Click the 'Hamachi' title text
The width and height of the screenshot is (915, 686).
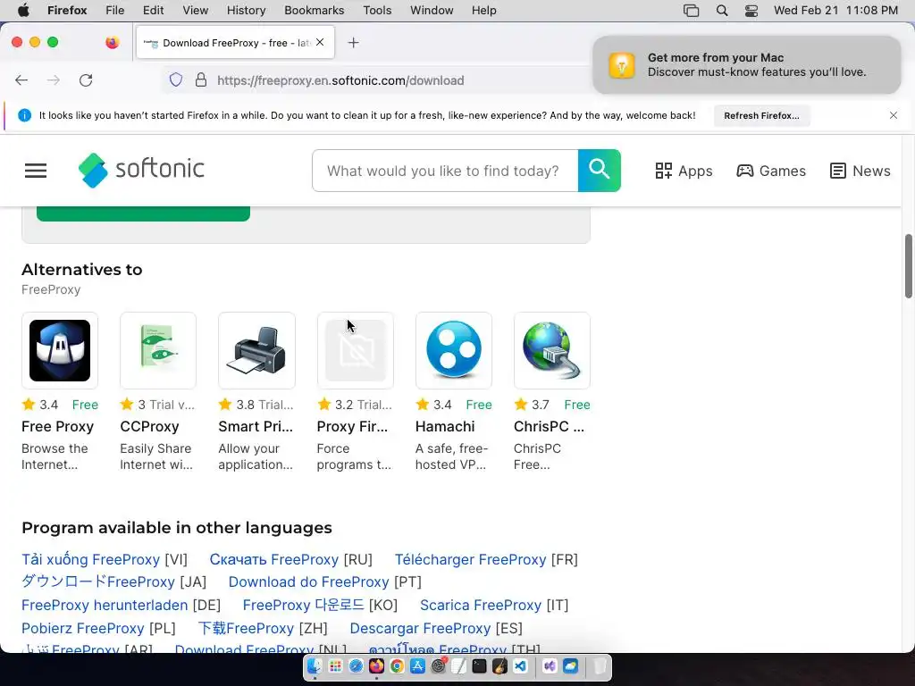[445, 426]
